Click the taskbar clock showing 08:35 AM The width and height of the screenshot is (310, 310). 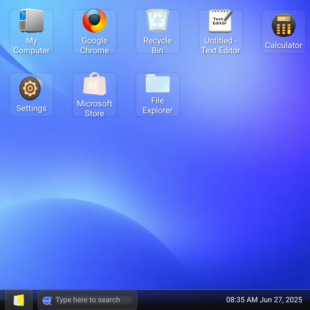click(264, 300)
